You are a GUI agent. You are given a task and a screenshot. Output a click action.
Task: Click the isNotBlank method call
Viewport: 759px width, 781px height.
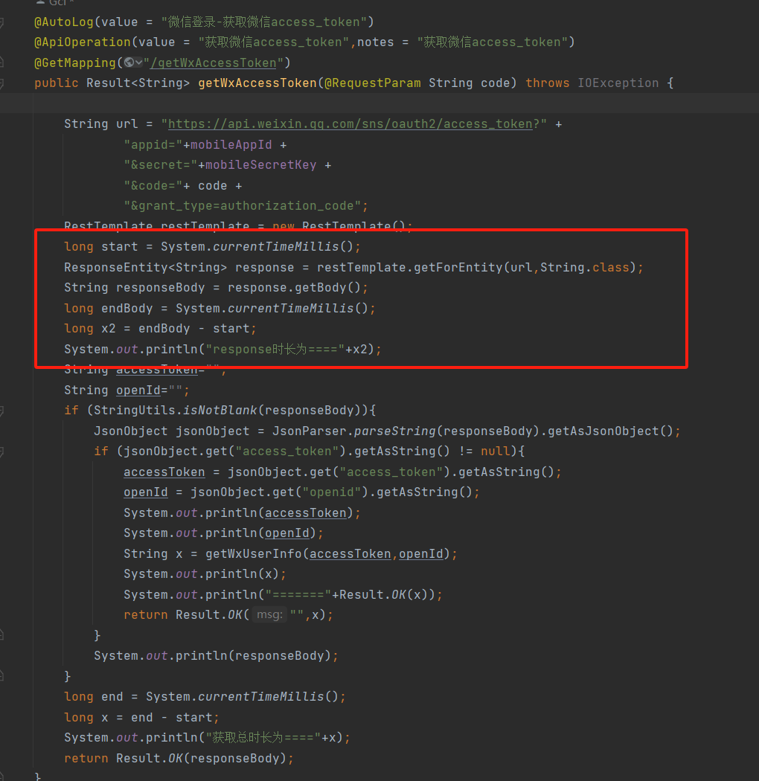pyautogui.click(x=220, y=411)
